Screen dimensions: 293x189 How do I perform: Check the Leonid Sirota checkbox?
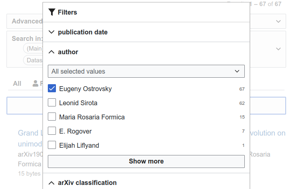point(52,103)
